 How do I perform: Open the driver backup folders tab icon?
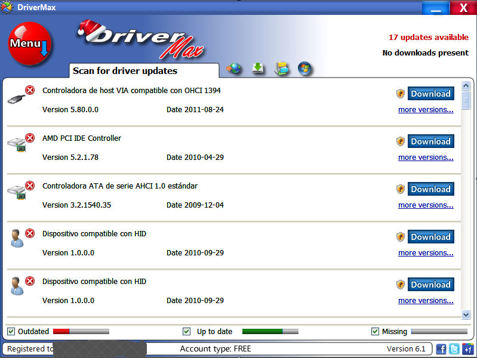click(x=281, y=69)
